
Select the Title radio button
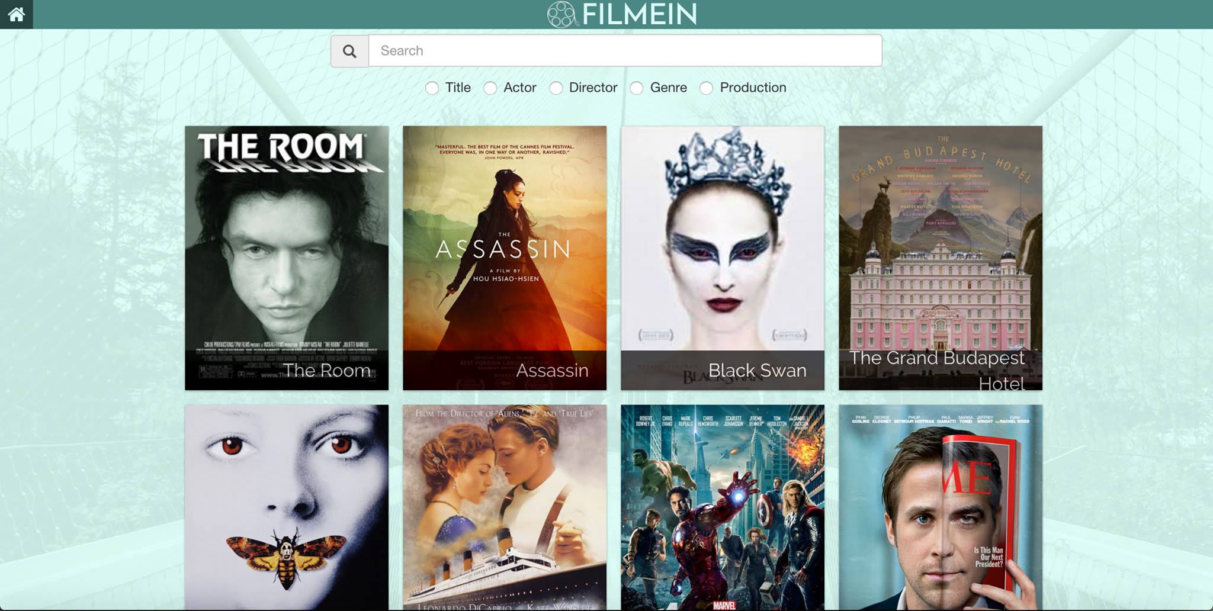click(x=432, y=88)
